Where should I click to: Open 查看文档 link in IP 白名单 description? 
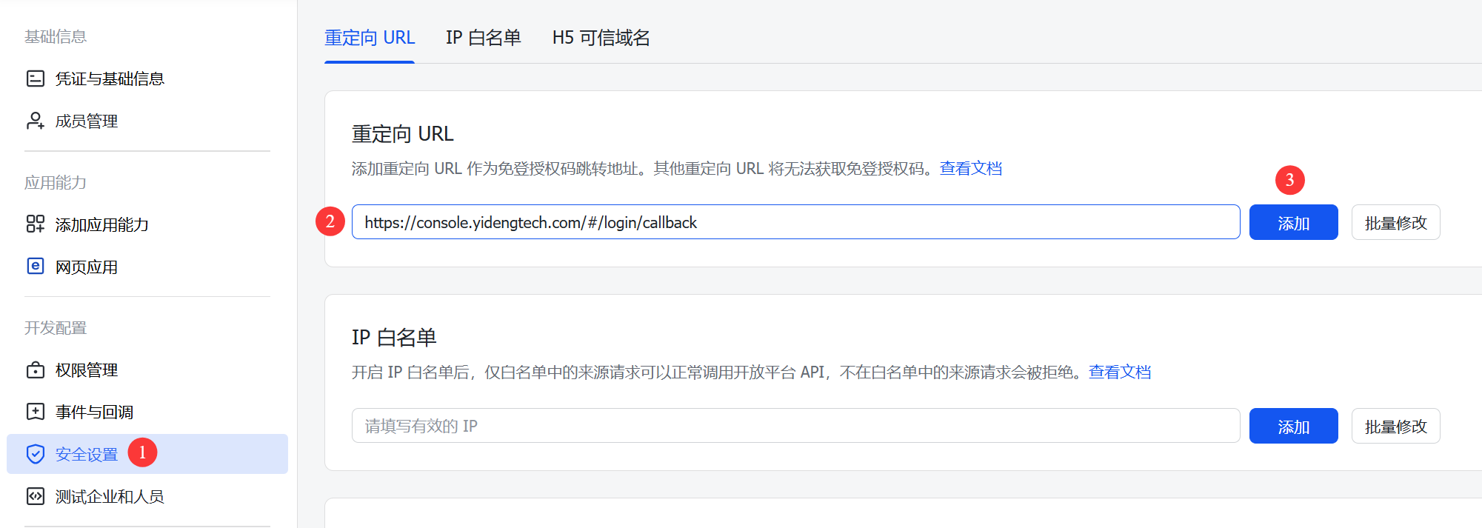(1119, 372)
